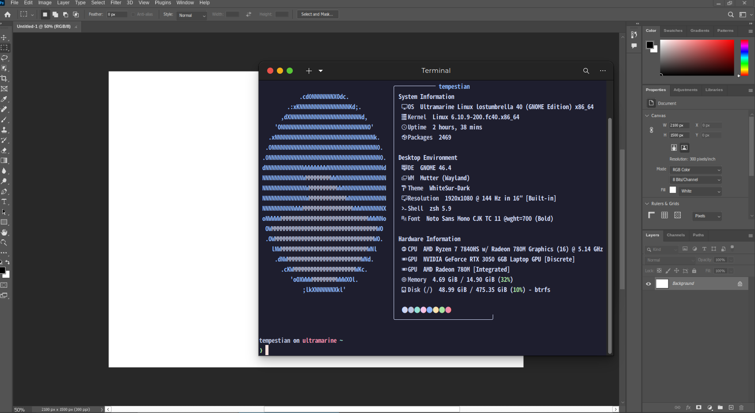Open the layer Kind filter dropdown
Screen dimensions: 755x413
coord(662,250)
